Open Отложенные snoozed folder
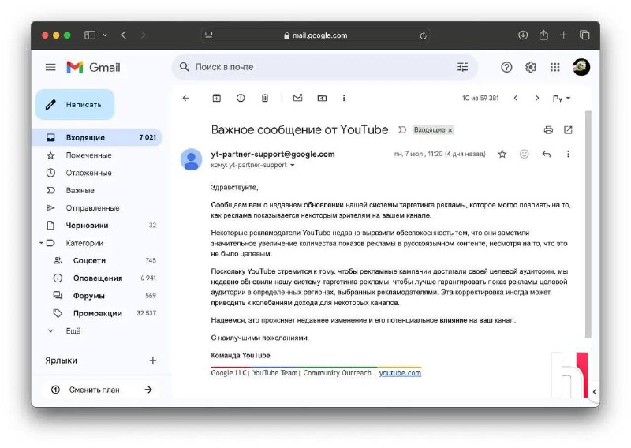 97,173
